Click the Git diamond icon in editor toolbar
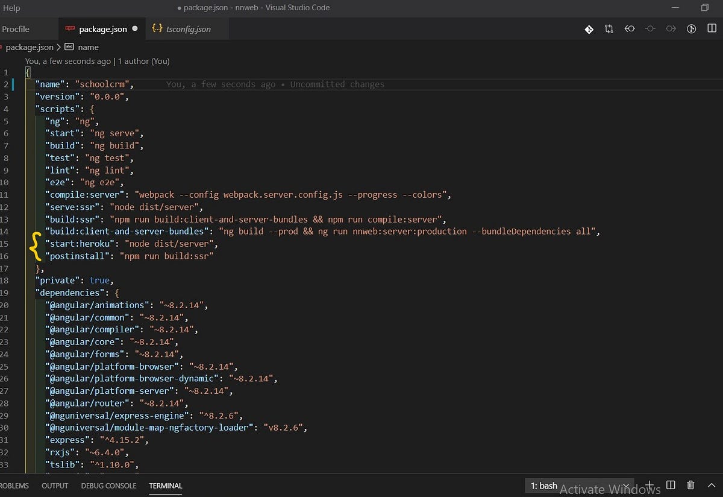 click(589, 29)
